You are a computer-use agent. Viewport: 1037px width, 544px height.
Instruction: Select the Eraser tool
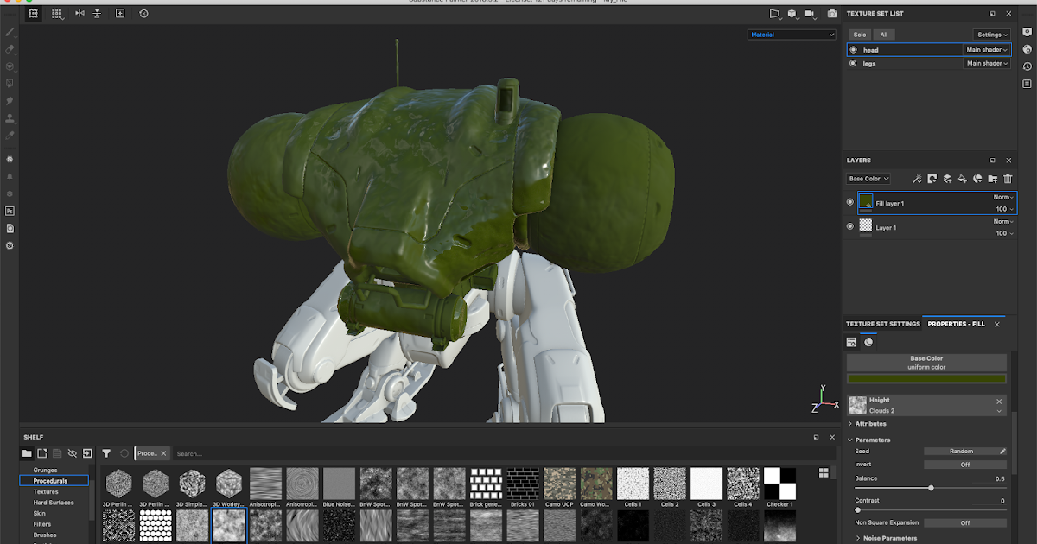[x=10, y=49]
